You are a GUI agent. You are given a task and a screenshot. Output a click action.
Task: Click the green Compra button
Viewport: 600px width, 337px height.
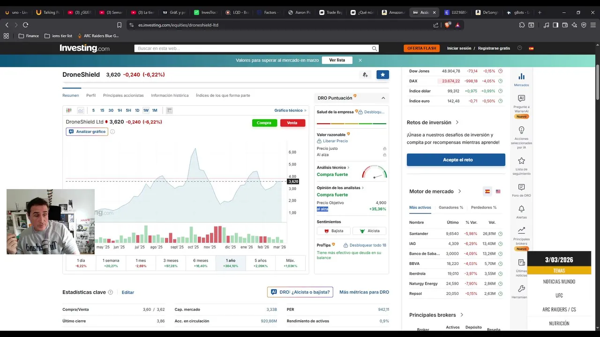[x=264, y=123]
